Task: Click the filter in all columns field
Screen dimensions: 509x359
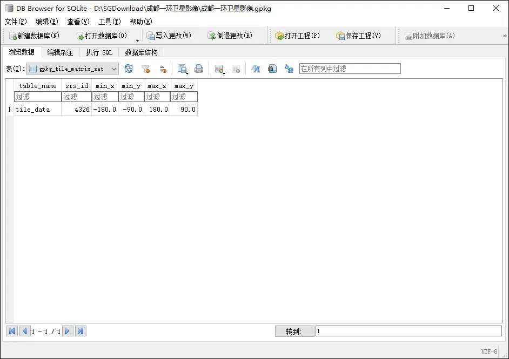Action: [350, 69]
